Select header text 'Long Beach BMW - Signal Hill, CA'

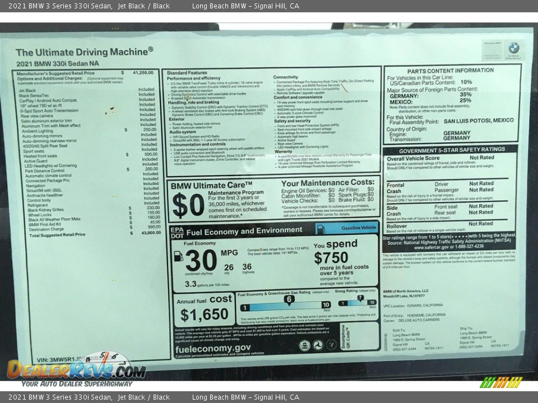[245, 6]
